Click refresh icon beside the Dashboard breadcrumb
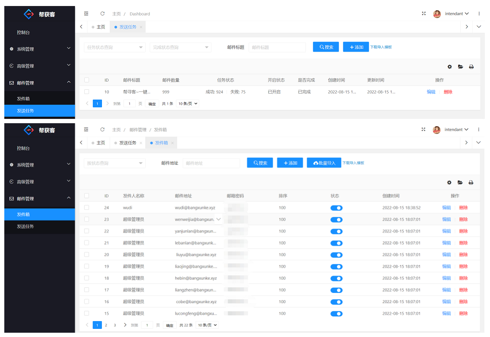 pos(102,14)
